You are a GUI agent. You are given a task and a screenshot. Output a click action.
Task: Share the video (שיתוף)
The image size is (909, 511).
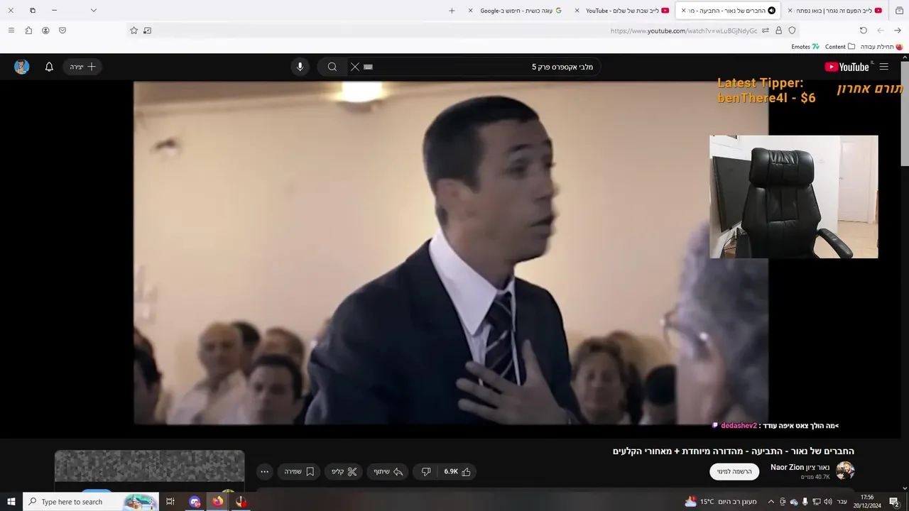coord(388,471)
